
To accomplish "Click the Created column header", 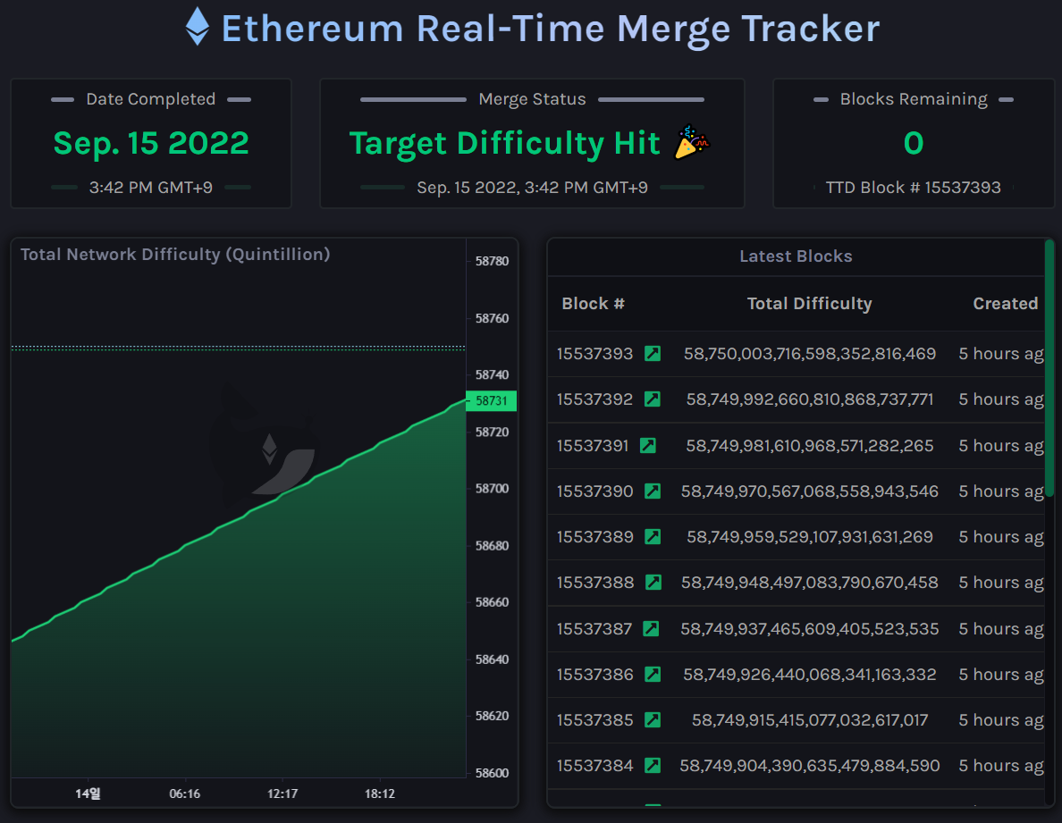I will click(x=1005, y=304).
